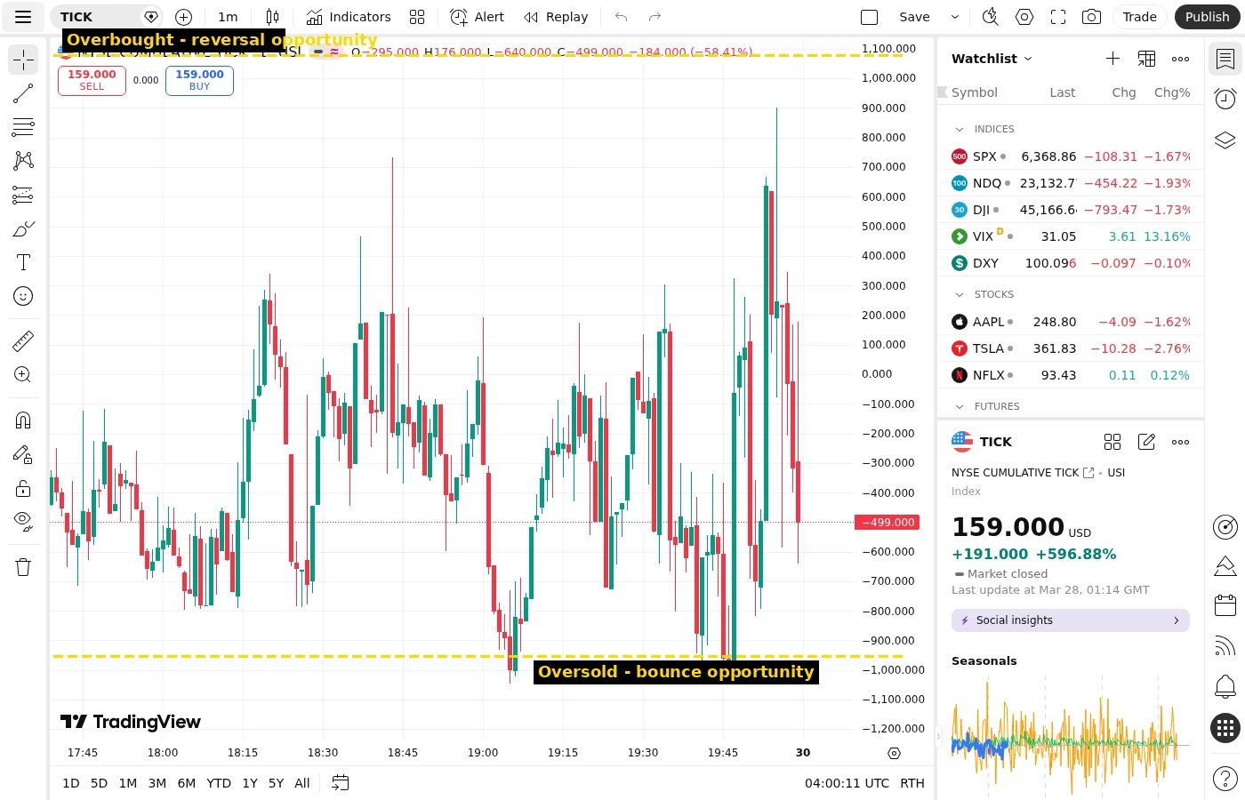Open notifications bell icon

[1225, 685]
